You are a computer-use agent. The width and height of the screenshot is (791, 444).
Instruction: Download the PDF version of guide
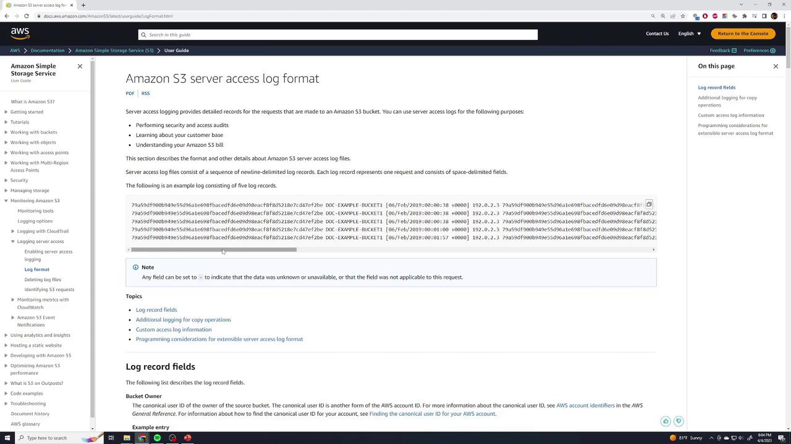[x=130, y=93]
